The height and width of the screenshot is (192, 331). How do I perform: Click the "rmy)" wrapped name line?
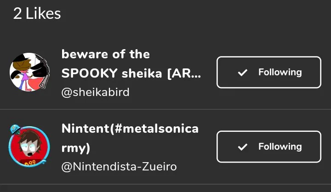pyautogui.click(x=76, y=148)
